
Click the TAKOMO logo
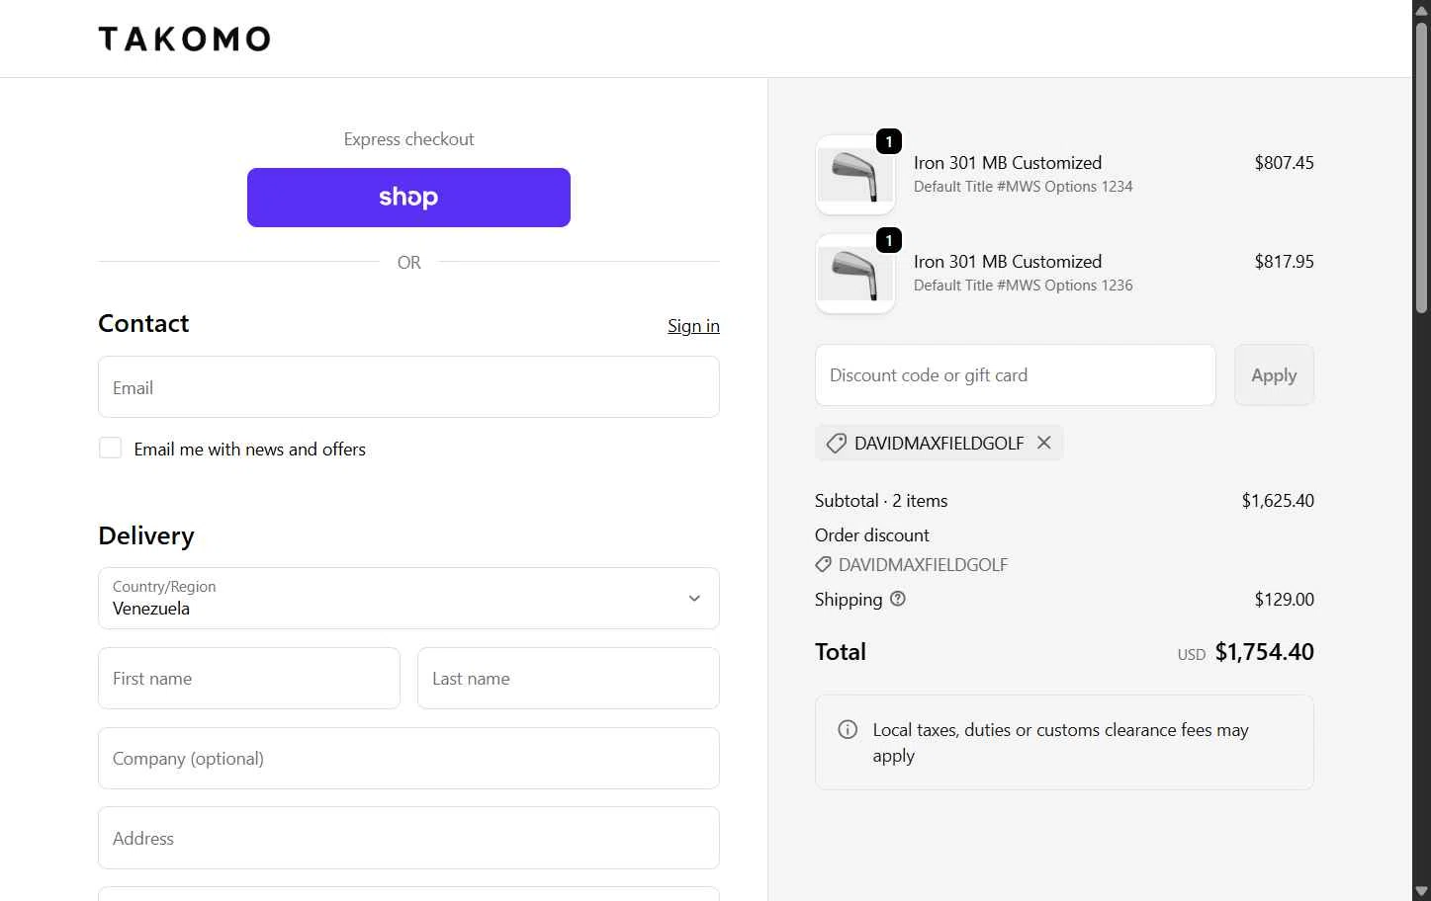[184, 39]
